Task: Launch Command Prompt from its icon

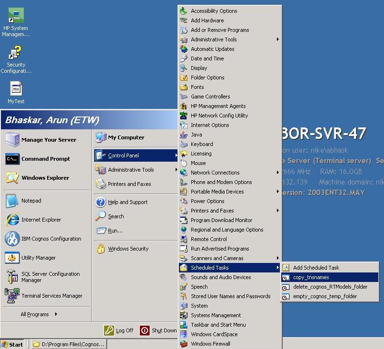Action: (x=12, y=159)
